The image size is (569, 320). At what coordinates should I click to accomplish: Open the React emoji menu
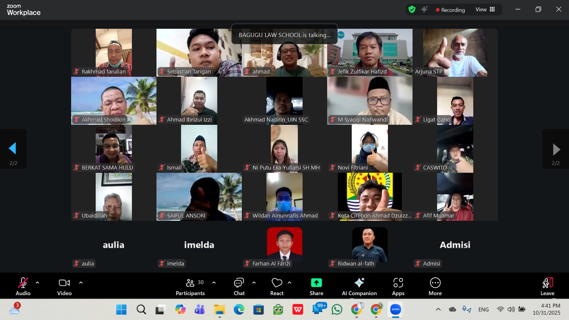point(277,286)
